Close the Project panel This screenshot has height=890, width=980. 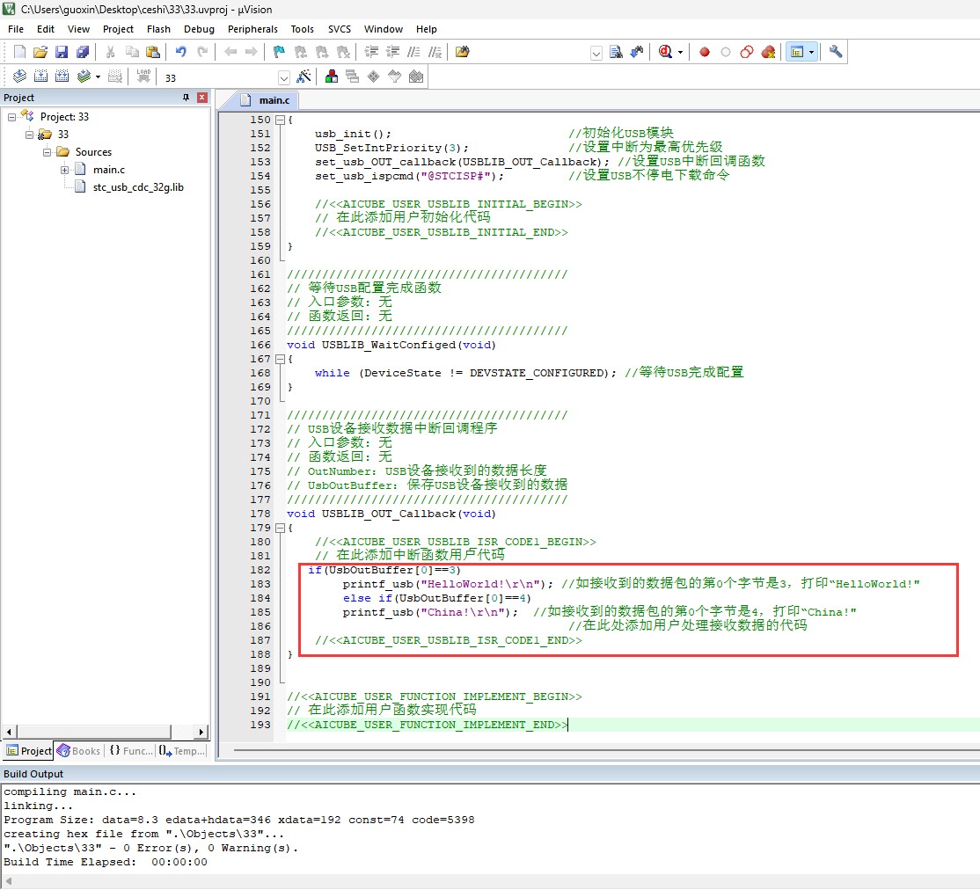click(201, 98)
